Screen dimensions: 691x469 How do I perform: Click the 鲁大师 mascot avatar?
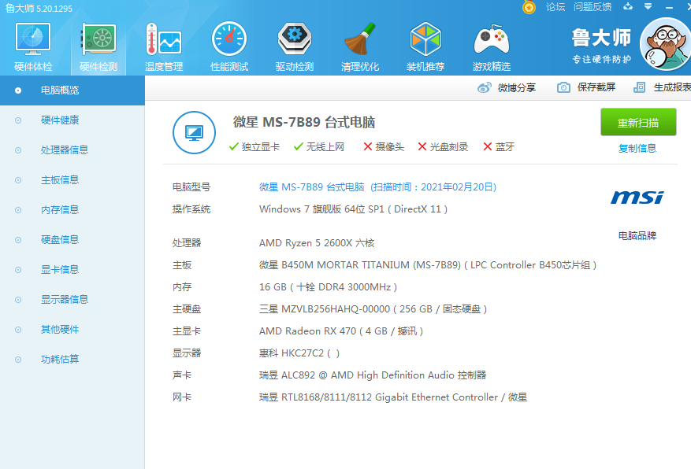click(x=665, y=44)
